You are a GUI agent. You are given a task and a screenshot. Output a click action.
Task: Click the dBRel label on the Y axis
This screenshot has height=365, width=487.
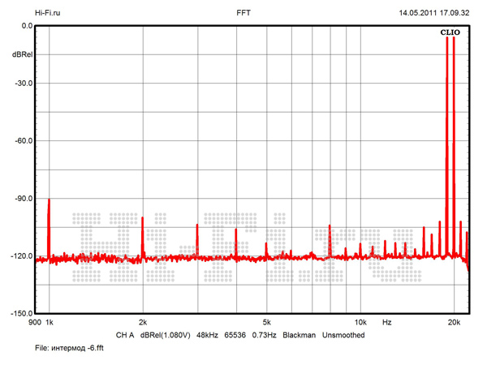(x=22, y=54)
